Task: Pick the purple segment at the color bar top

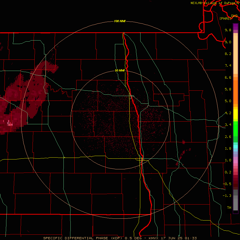Action: pyautogui.click(x=235, y=27)
